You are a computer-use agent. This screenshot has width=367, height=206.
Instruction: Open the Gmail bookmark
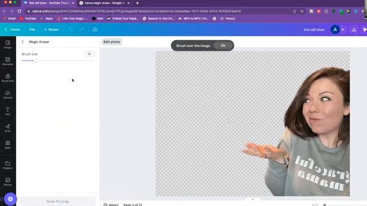tap(10, 18)
